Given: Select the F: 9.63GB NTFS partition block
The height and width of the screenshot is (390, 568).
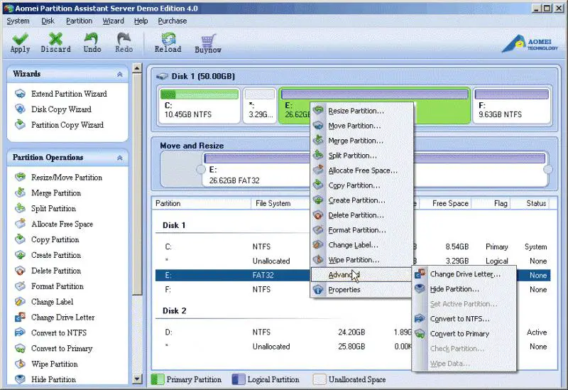Looking at the screenshot, I should (x=512, y=105).
